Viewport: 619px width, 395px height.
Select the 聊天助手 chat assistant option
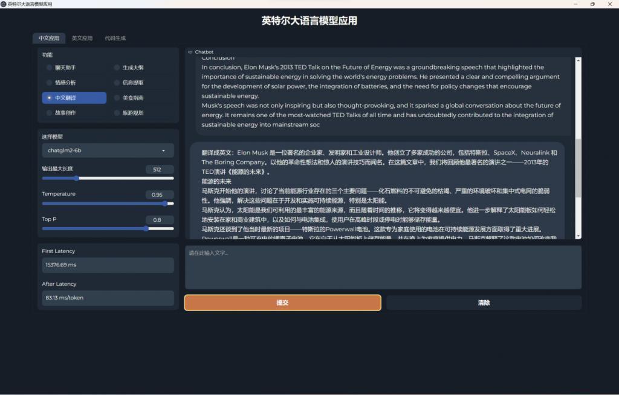coord(66,67)
